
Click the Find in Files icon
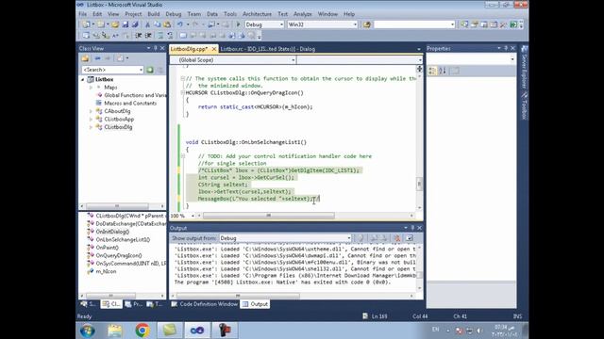pos(366,24)
